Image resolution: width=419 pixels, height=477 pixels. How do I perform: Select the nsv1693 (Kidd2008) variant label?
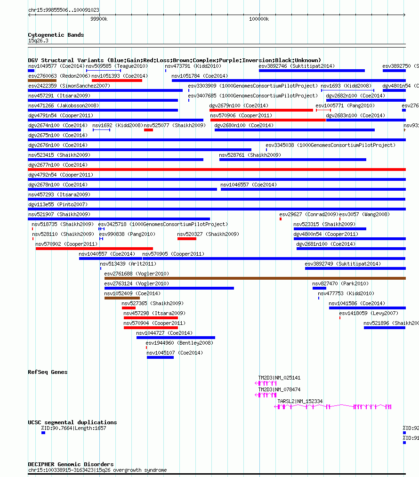tap(346, 86)
